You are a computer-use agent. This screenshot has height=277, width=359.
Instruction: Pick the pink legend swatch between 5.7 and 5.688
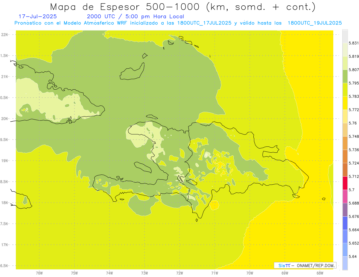345,196
